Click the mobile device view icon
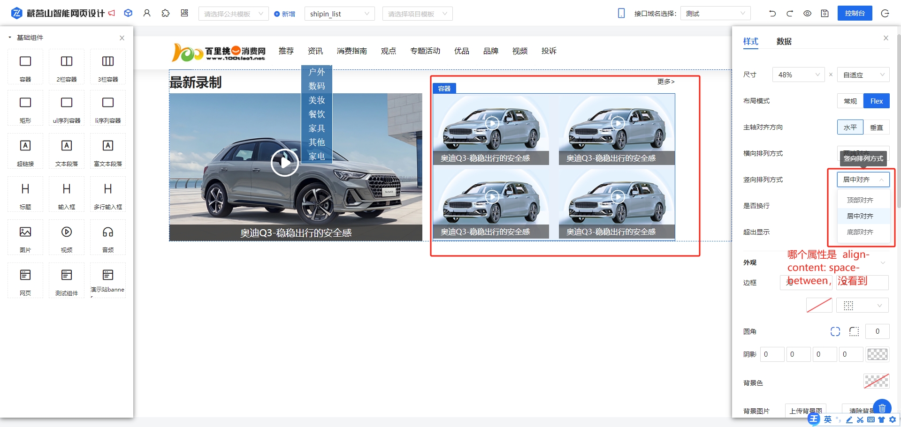The image size is (901, 427). [621, 14]
